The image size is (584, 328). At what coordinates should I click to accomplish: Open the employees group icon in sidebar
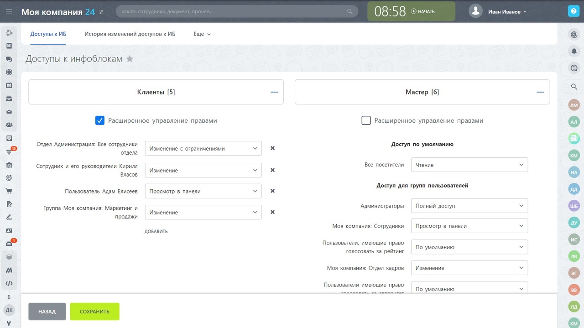[9, 125]
